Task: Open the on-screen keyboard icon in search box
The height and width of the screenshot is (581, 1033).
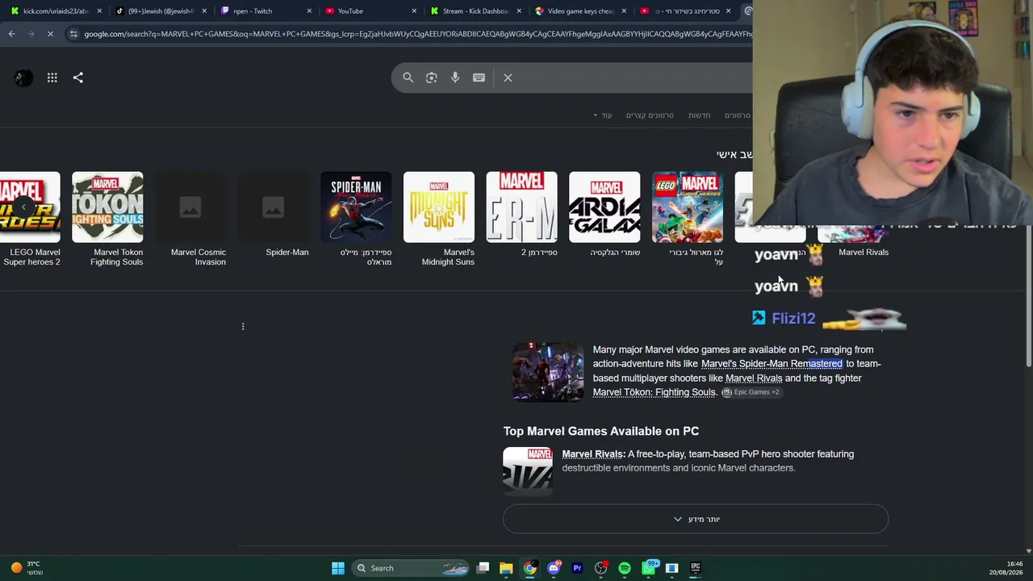Action: (479, 77)
